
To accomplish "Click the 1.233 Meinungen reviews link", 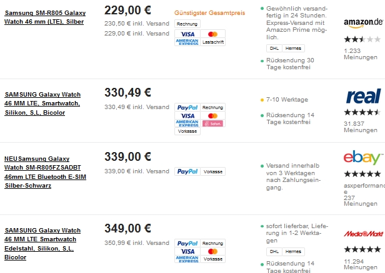I will click(x=361, y=54).
